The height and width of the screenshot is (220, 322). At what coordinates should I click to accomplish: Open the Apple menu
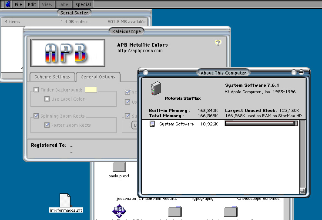click(7, 4)
